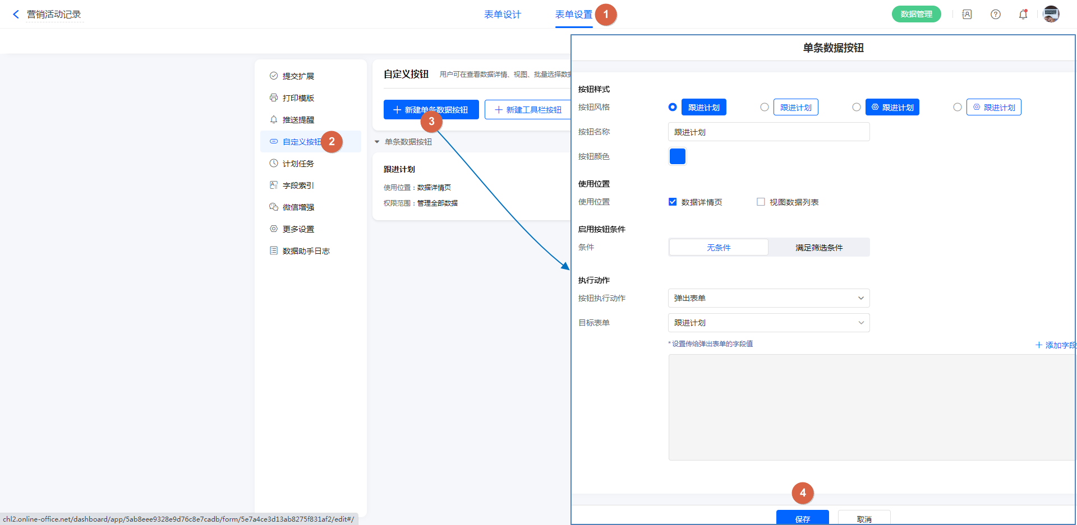Open the help question mark icon

tap(995, 15)
